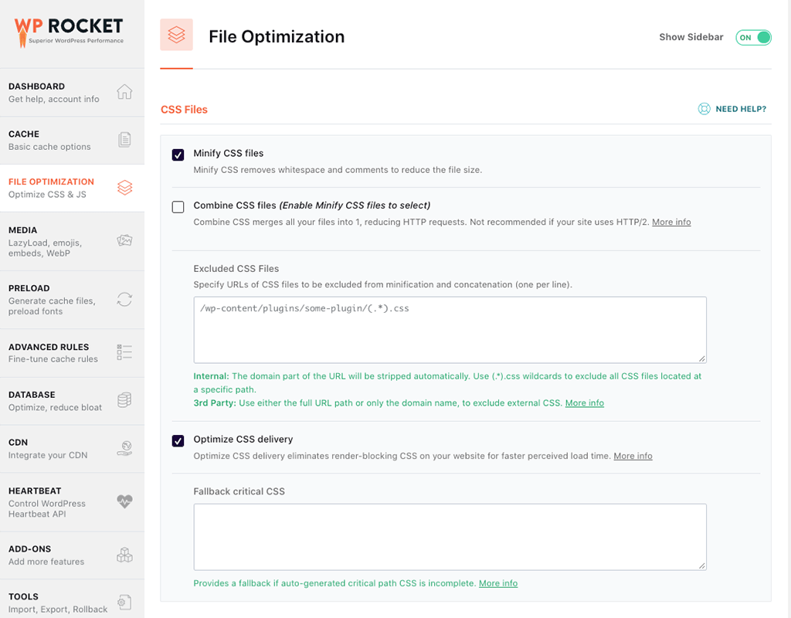The height and width of the screenshot is (618, 791).
Task: Click inside the Fallback critical CSS field
Action: (x=450, y=537)
